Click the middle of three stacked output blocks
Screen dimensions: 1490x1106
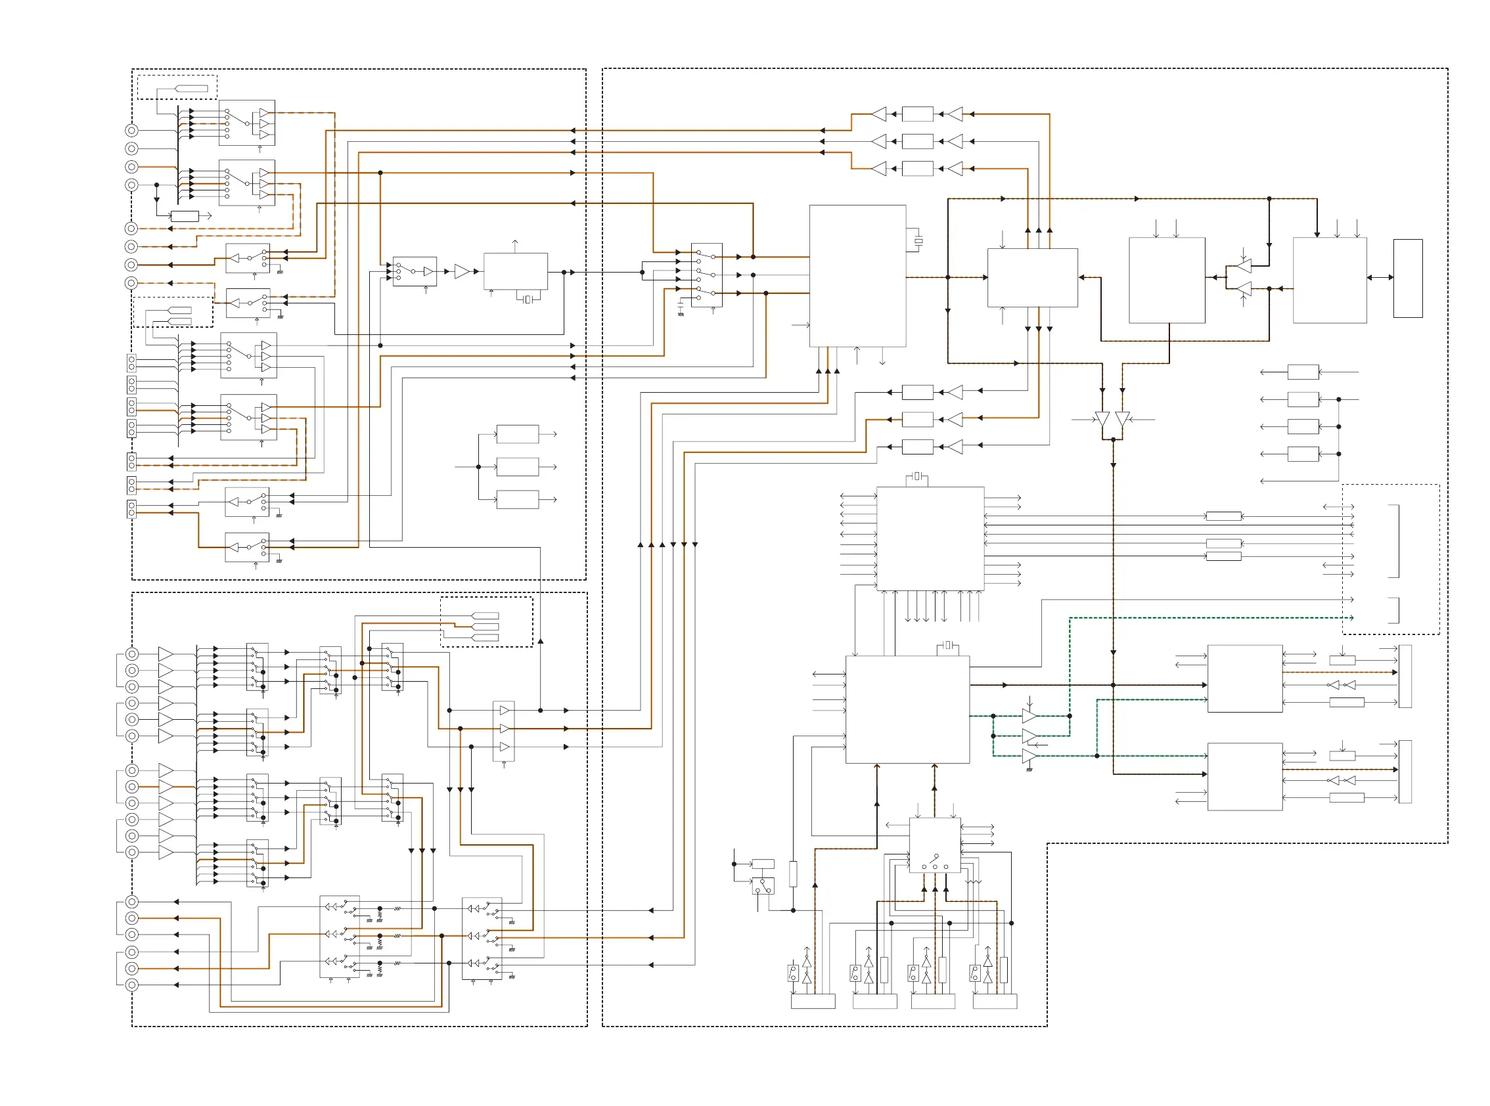[x=517, y=467]
